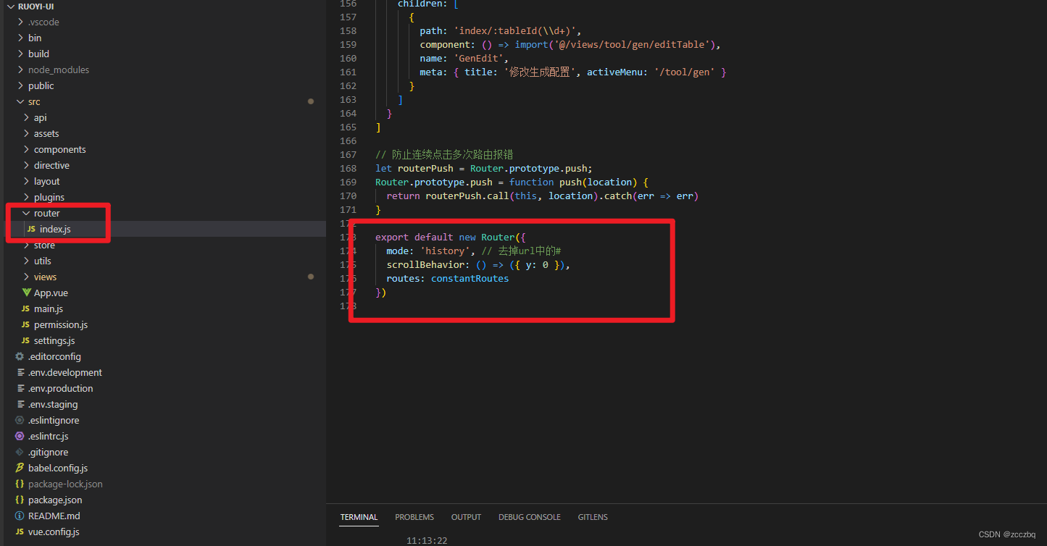Click the info icon of README.md
The height and width of the screenshot is (546, 1047).
[20, 516]
